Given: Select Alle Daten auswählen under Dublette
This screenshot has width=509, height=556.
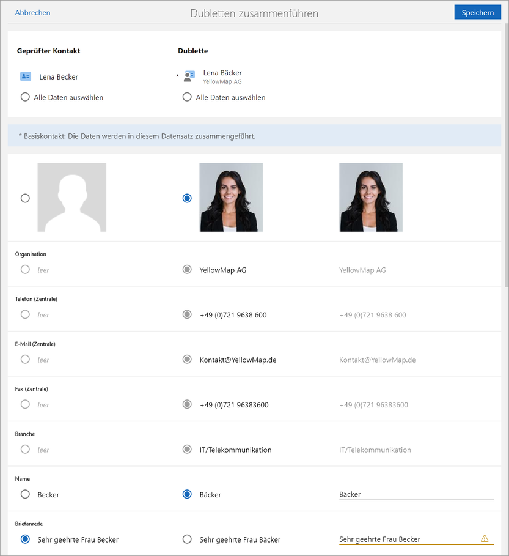Looking at the screenshot, I should tap(187, 96).
